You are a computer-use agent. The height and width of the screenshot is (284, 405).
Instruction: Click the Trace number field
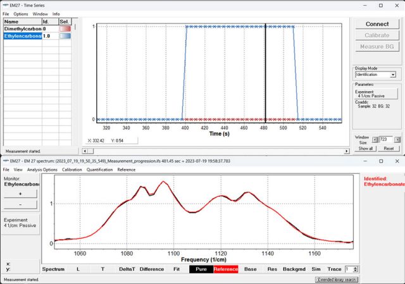coord(349,269)
